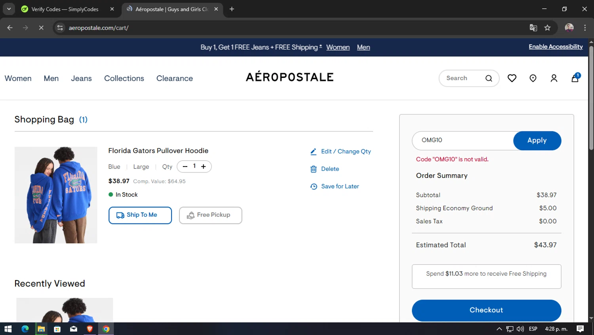Screen dimensions: 594x335
Task: Stop loading the page
Action: (x=41, y=28)
